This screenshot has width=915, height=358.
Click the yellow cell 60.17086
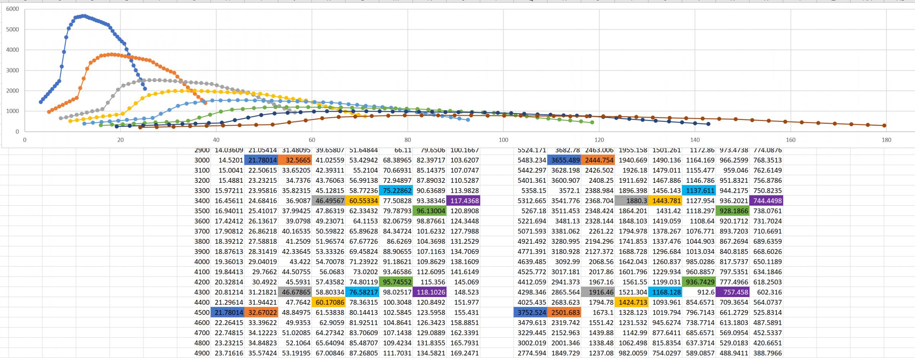[x=328, y=302]
